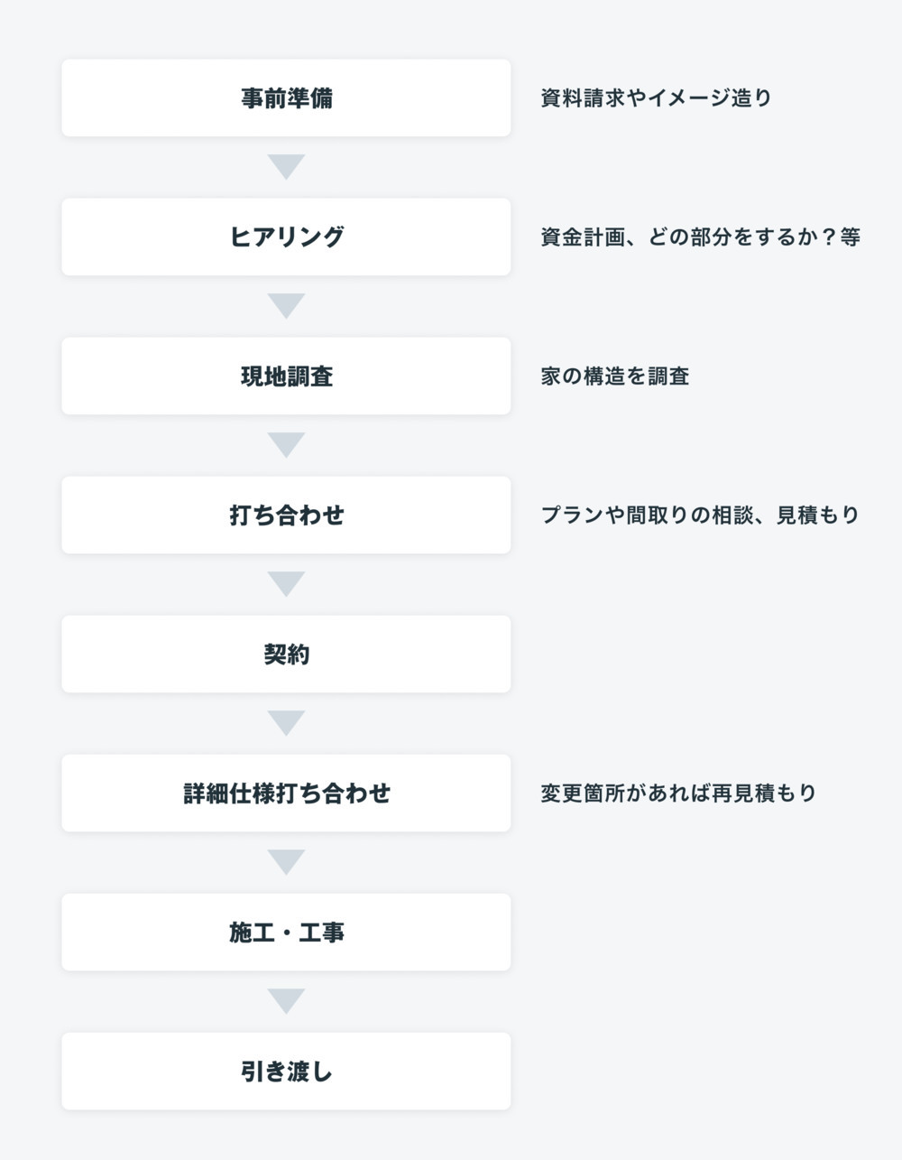The width and height of the screenshot is (902, 1160).
Task: Click down arrow below ヒアリング
Action: tap(286, 306)
